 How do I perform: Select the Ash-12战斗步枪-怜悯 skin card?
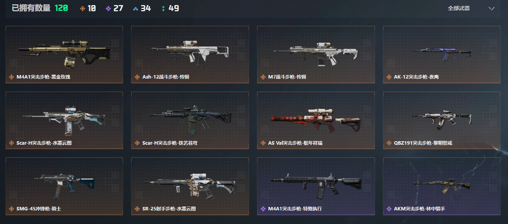pos(190,54)
